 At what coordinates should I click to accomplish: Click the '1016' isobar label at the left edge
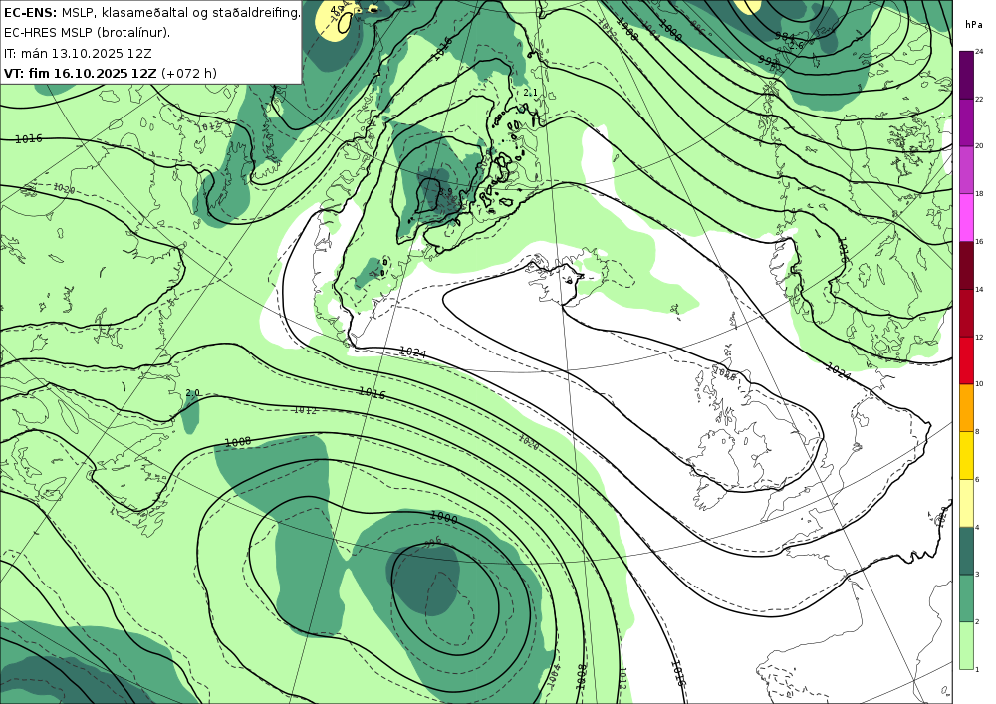pyautogui.click(x=29, y=138)
